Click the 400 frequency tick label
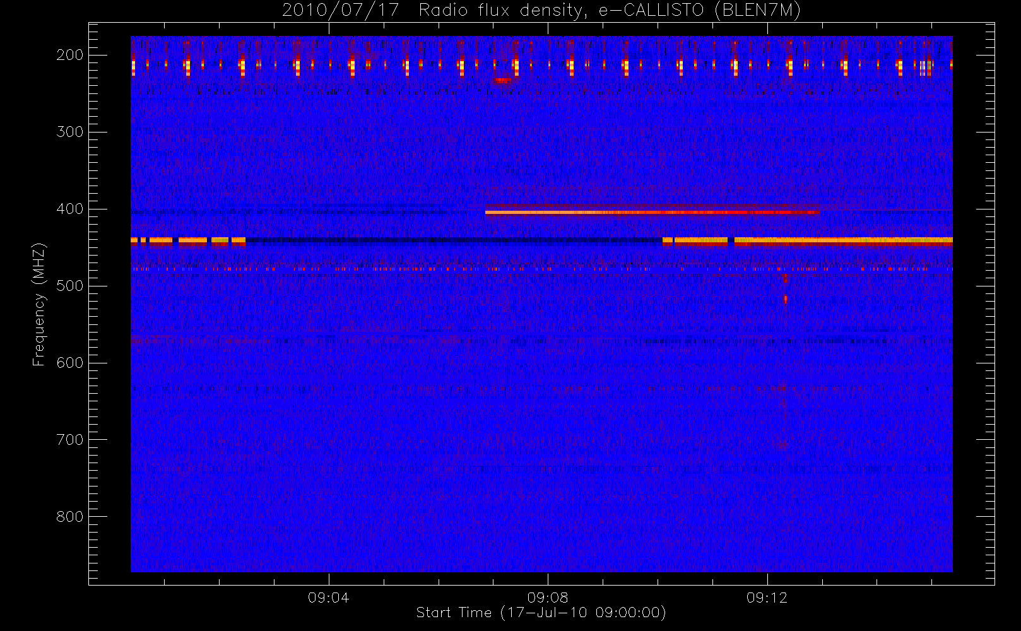Image resolution: width=1021 pixels, height=631 pixels. [70, 209]
